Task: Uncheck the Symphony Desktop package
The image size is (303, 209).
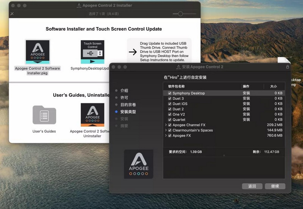Action: click(170, 93)
